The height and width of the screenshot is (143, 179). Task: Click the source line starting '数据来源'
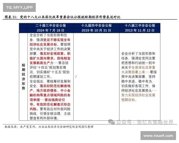coord(49,127)
